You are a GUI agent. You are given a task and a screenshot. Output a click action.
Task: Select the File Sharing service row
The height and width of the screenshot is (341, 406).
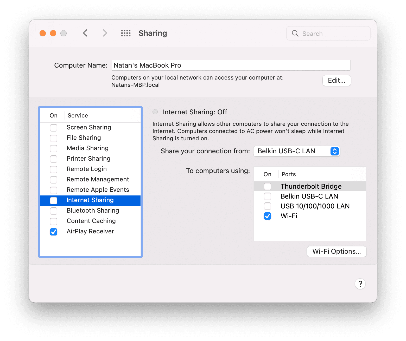pos(90,138)
